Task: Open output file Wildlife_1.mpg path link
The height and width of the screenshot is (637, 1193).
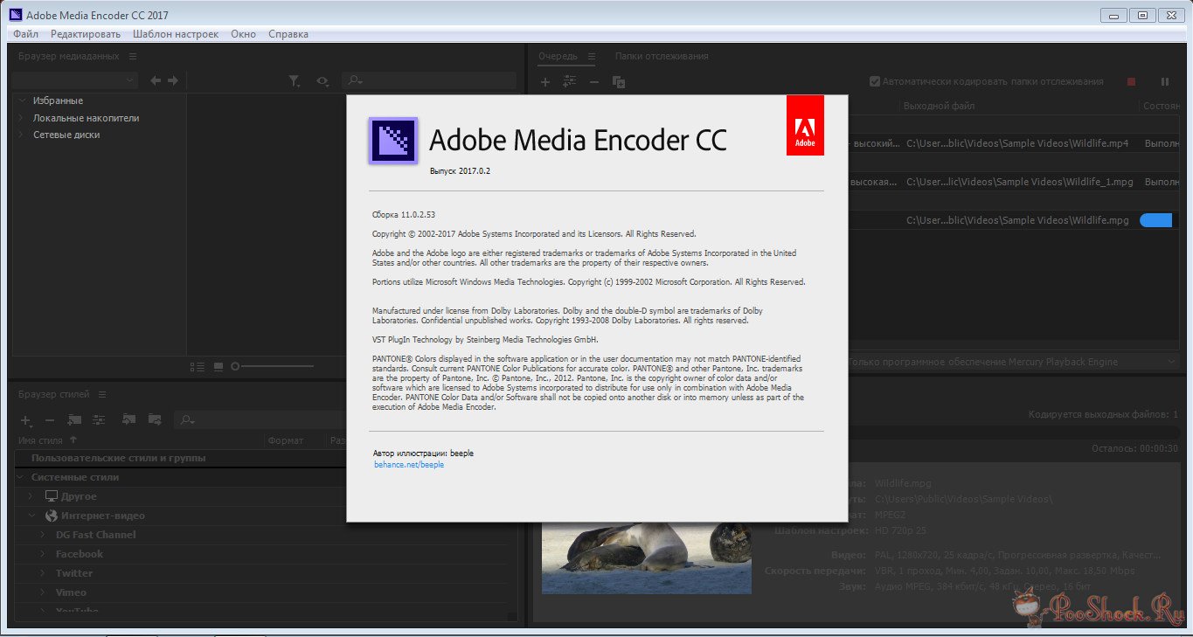Action: point(1021,182)
